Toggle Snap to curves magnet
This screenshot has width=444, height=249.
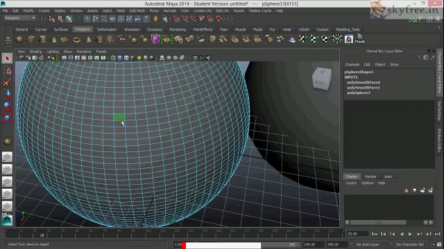tap(185, 19)
